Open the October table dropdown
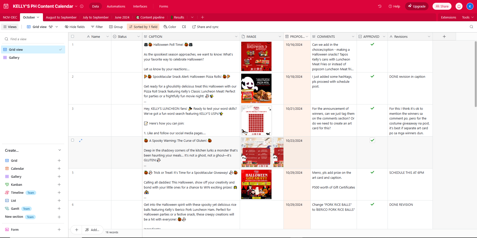 click(38, 17)
